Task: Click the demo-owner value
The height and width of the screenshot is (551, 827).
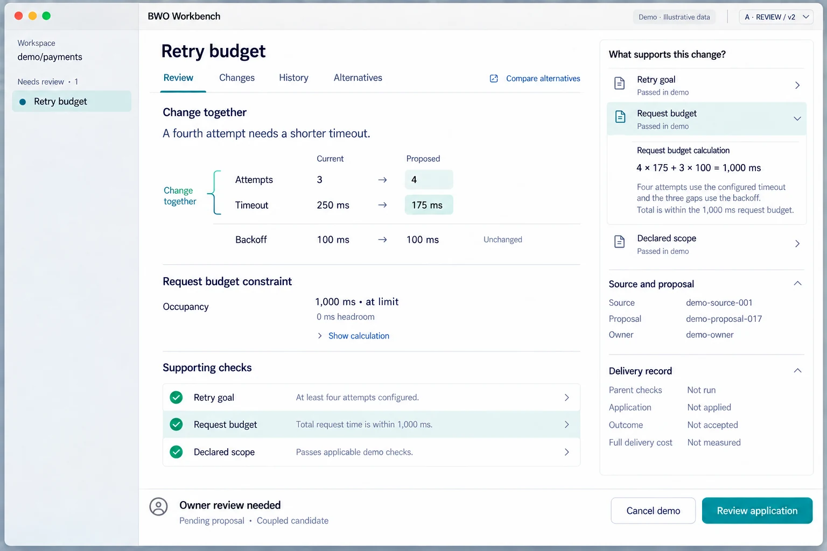Action: [710, 335]
